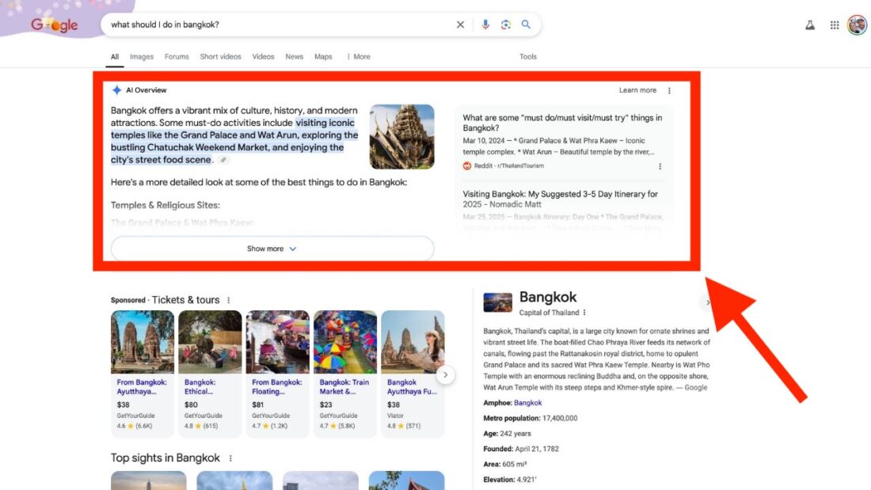Switch to the Maps tab
The image size is (871, 490).
(x=323, y=56)
